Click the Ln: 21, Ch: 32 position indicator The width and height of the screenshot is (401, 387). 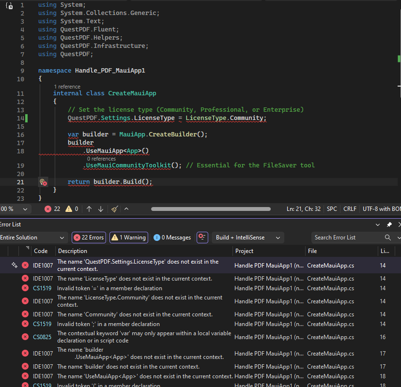pos(303,209)
